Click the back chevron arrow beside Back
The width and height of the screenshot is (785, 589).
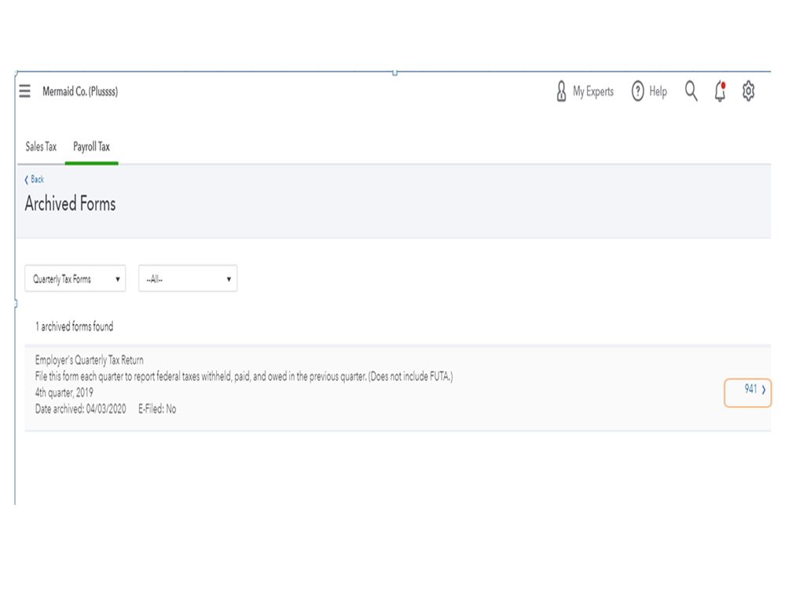coord(27,180)
